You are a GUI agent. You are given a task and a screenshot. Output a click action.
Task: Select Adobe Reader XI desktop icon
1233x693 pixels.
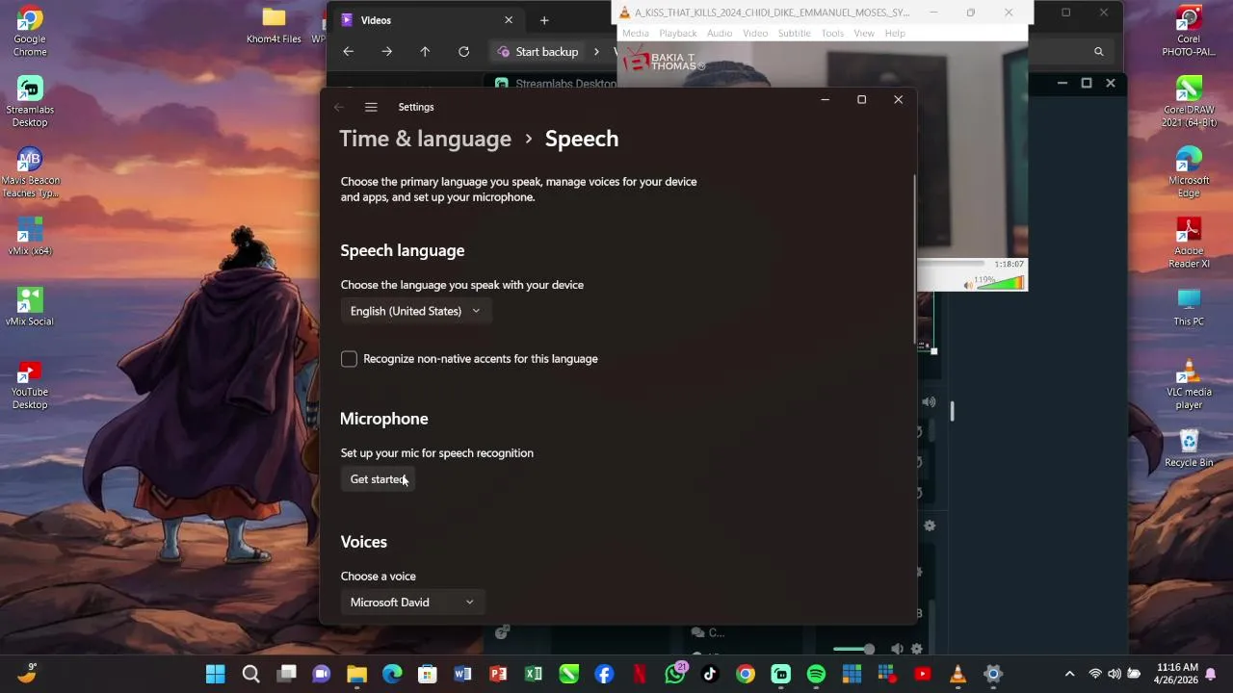coord(1189,243)
